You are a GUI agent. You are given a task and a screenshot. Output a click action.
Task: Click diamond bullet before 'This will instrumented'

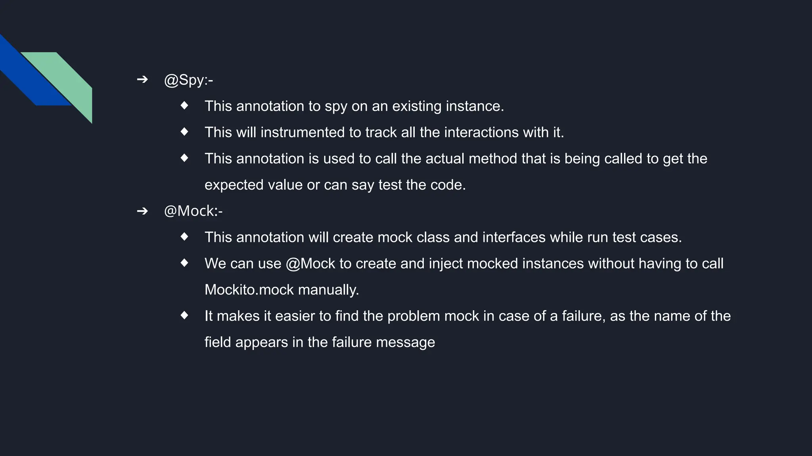click(x=184, y=131)
